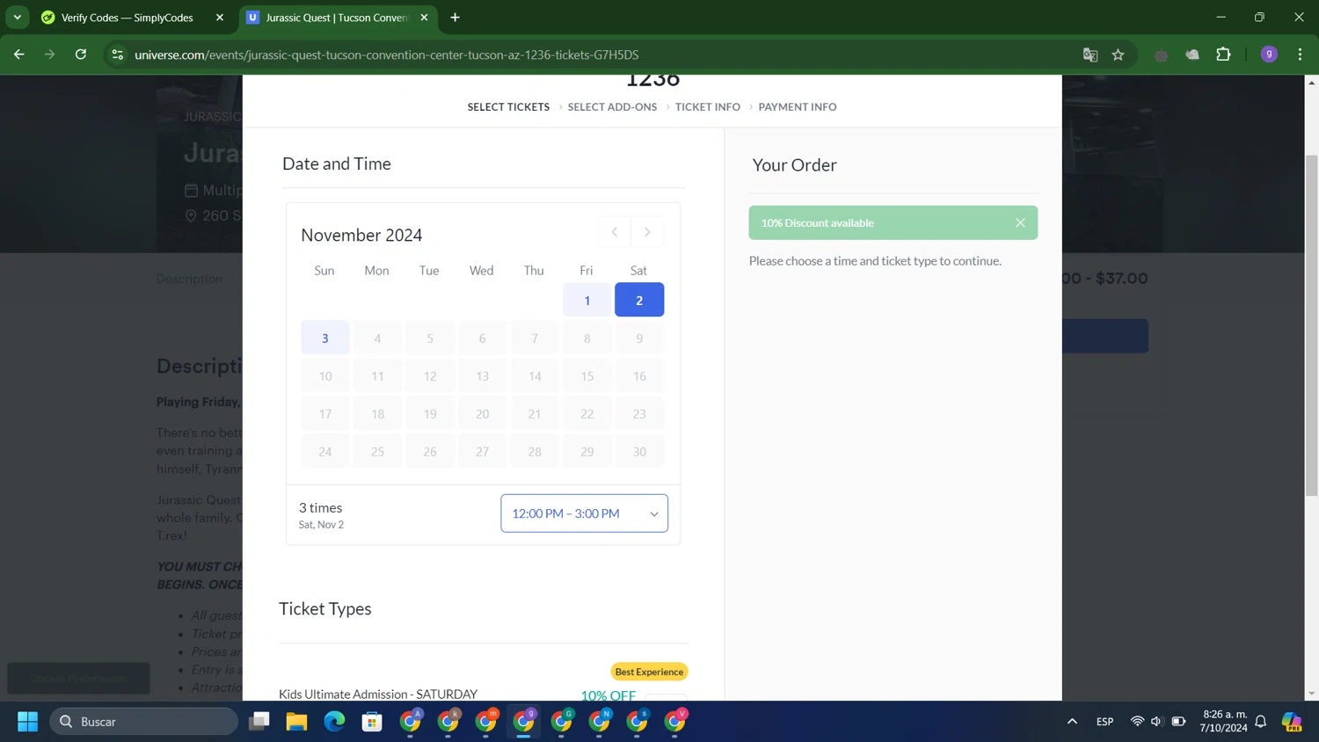Open the Copilot icon in taskbar
This screenshot has height=742, width=1319.
coord(1292,722)
